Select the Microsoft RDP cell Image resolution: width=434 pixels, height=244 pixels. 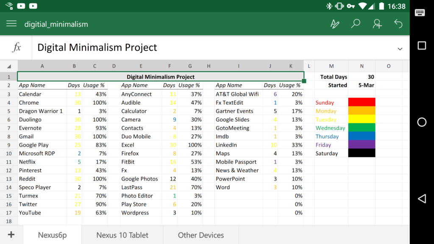click(x=42, y=153)
